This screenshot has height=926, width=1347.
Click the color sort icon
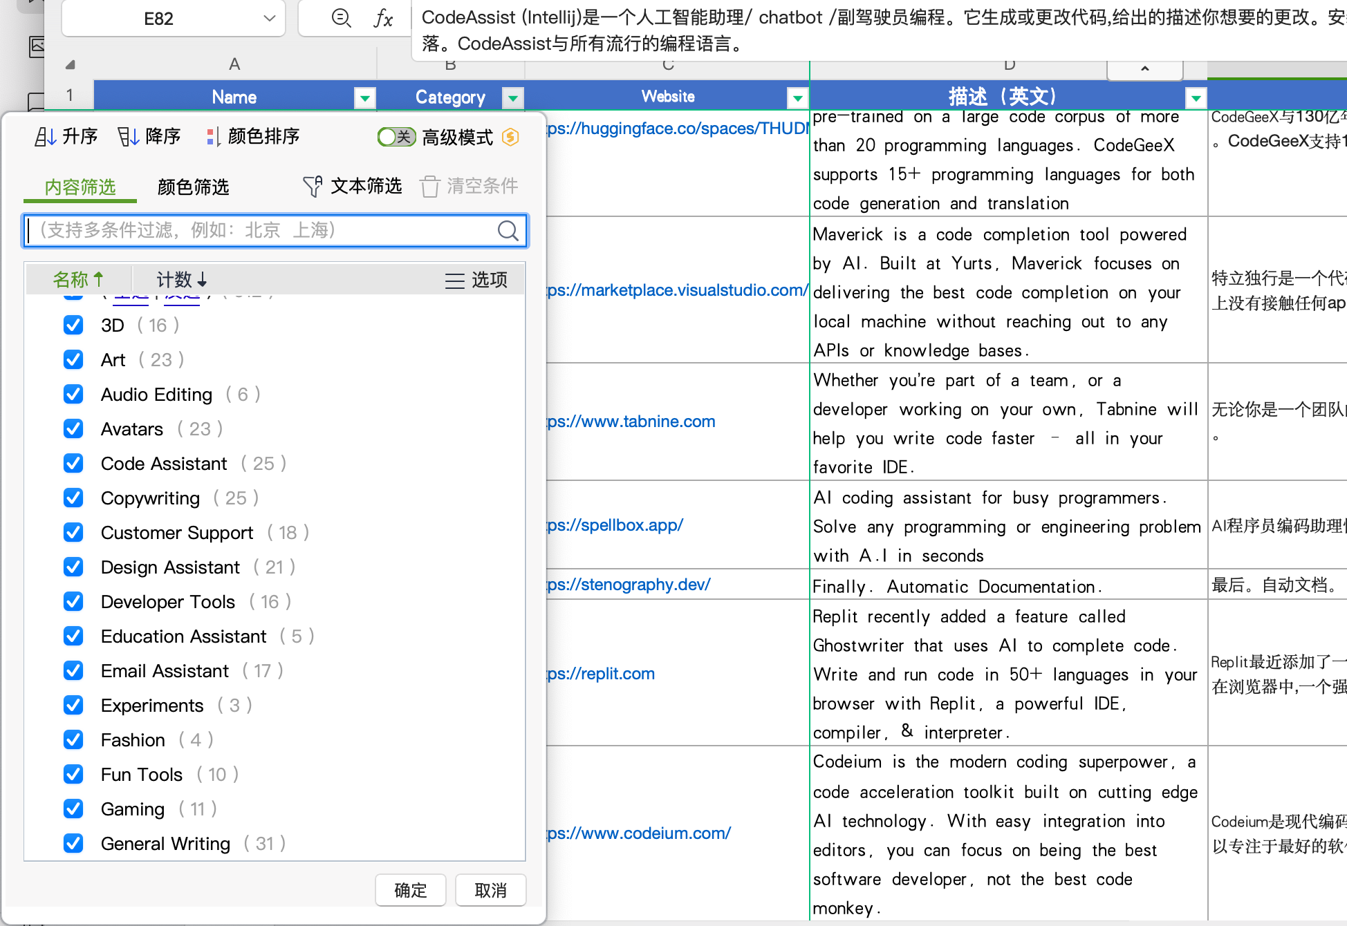pyautogui.click(x=214, y=137)
